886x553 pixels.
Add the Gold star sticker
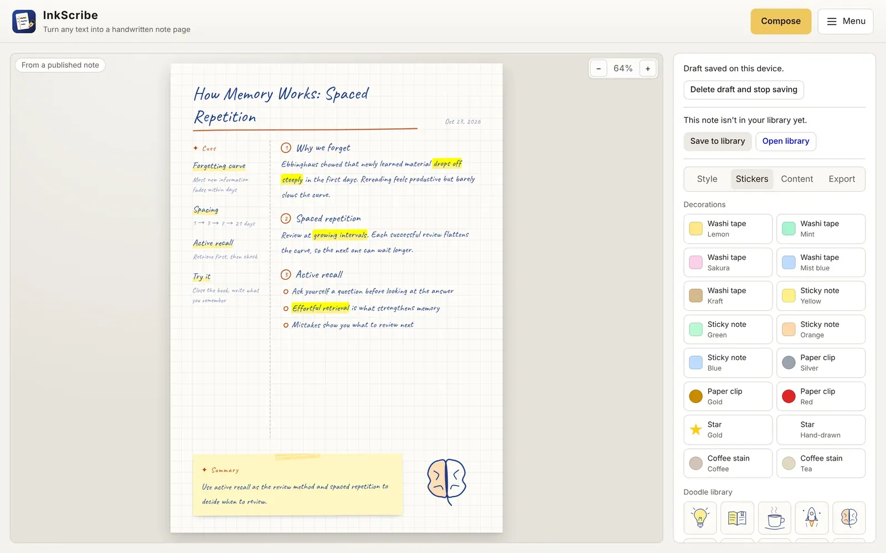(728, 430)
